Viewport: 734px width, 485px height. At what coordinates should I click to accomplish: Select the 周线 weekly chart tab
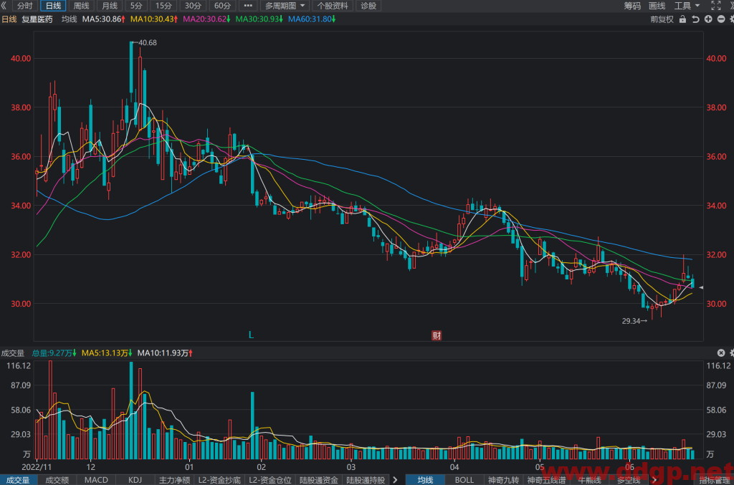(x=82, y=6)
